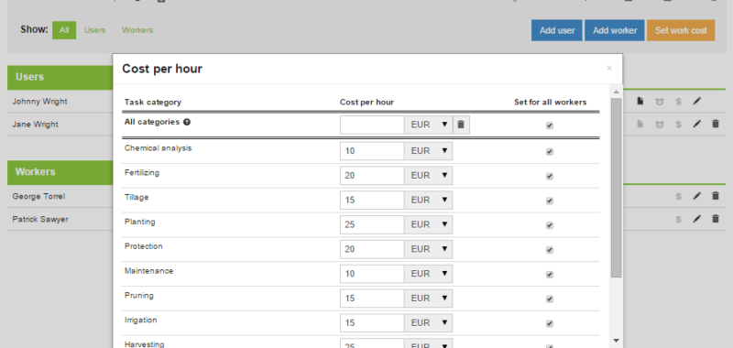The height and width of the screenshot is (348, 733).
Task: Click Add worker button
Action: tap(615, 30)
